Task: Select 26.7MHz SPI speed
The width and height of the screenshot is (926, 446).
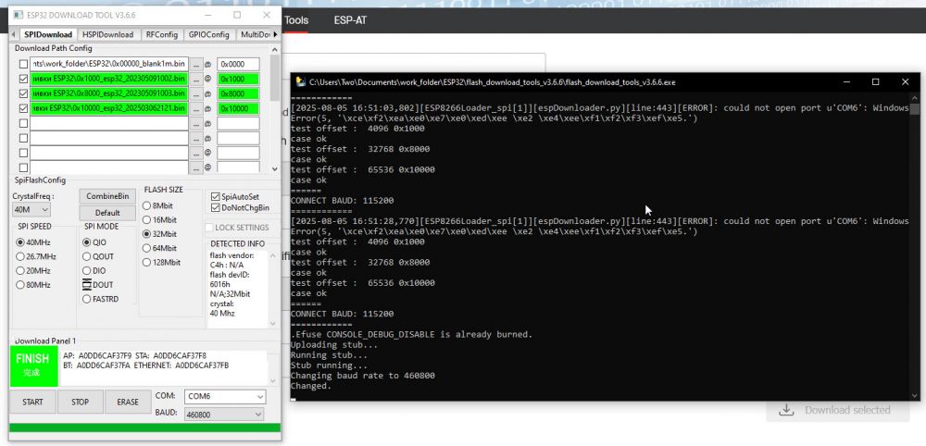Action: click(x=20, y=256)
